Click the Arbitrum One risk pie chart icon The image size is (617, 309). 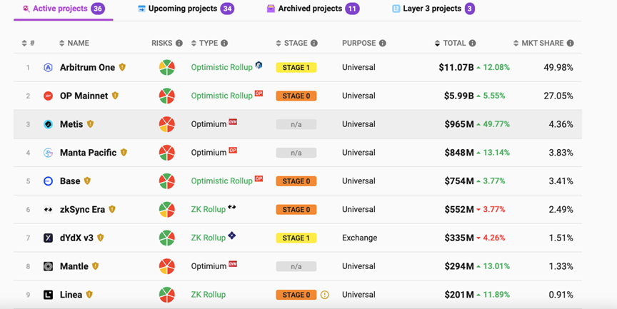166,68
